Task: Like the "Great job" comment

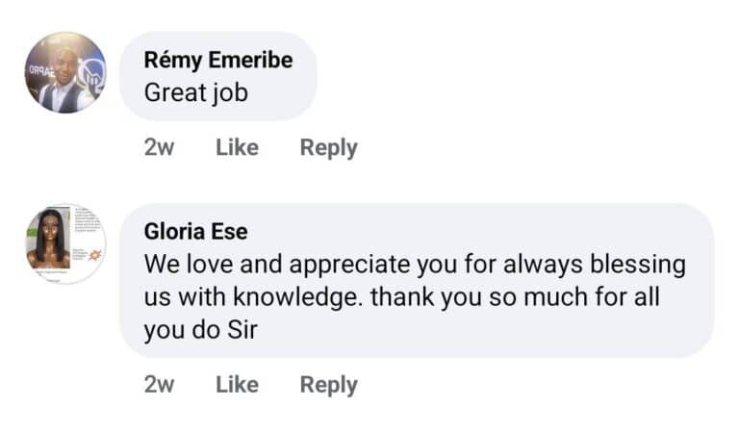Action: point(237,147)
